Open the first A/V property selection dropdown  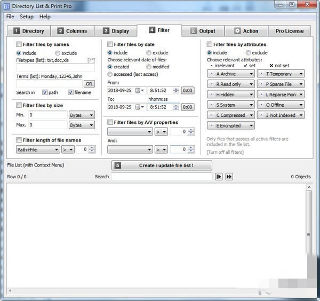[x=130, y=132]
